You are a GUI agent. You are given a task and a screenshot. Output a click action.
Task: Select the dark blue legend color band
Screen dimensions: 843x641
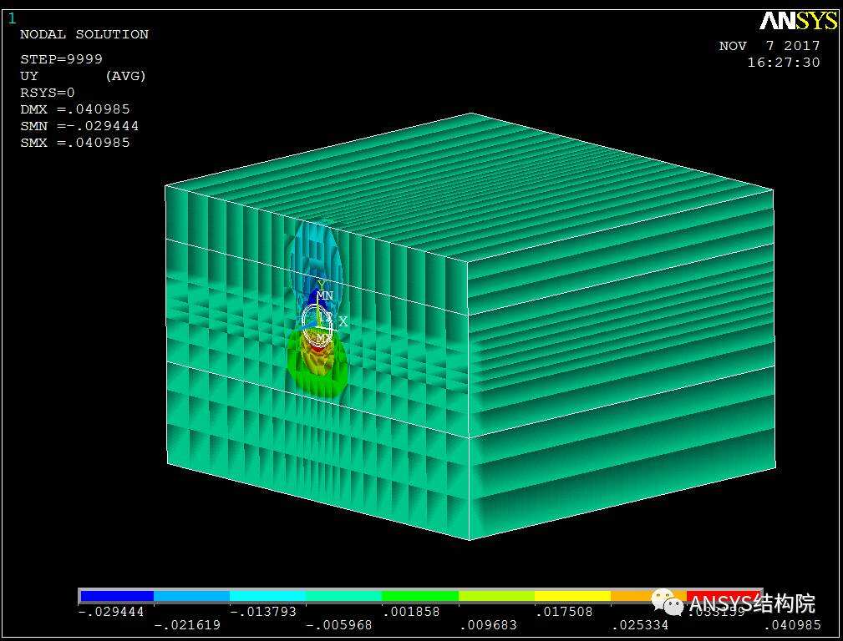click(x=117, y=596)
